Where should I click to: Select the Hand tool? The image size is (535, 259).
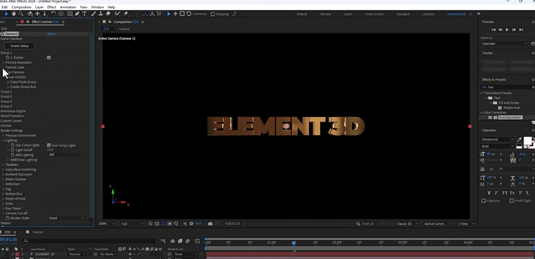13,14
